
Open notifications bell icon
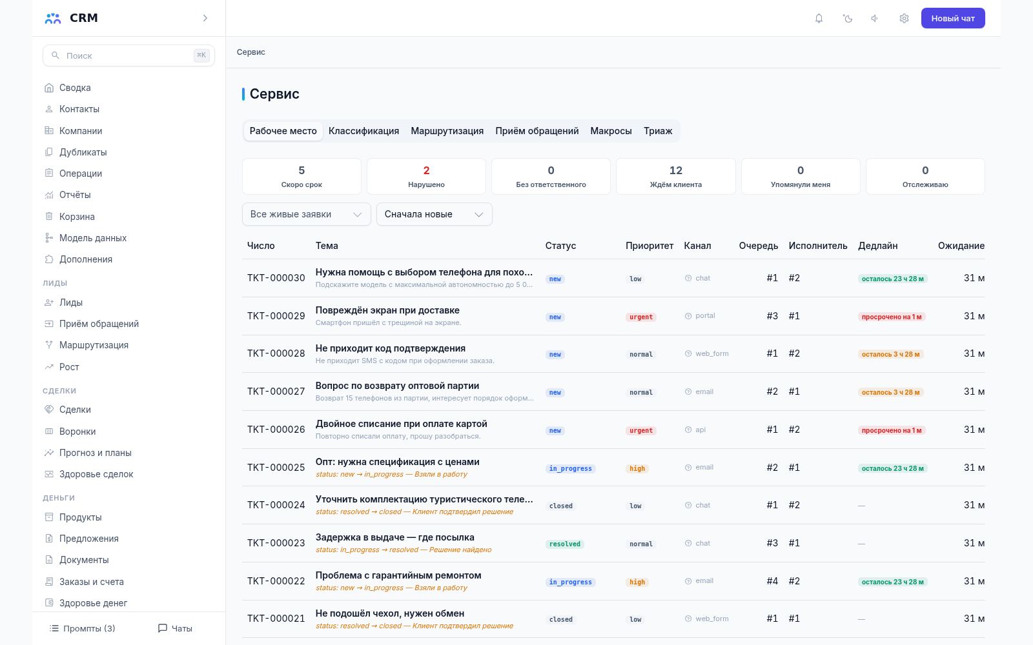pyautogui.click(x=819, y=18)
